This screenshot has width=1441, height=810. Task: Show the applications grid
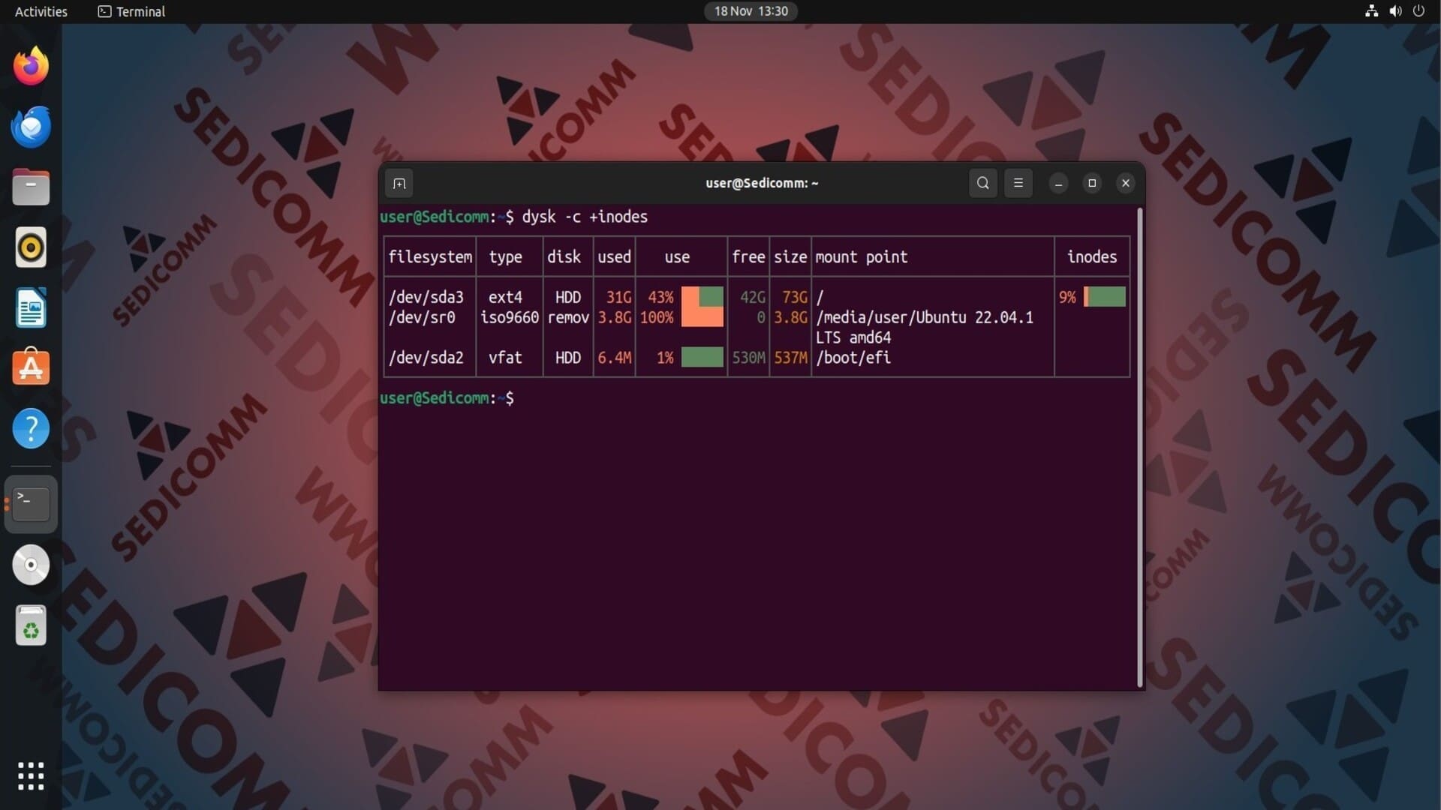(31, 776)
